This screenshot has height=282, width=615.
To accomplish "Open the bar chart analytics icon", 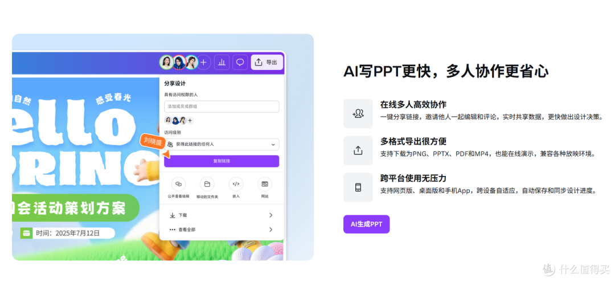I will [x=222, y=62].
